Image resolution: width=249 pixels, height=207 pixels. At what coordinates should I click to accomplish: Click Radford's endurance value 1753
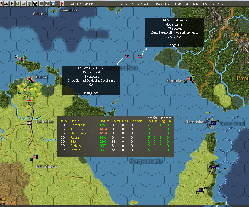[x=103, y=125]
